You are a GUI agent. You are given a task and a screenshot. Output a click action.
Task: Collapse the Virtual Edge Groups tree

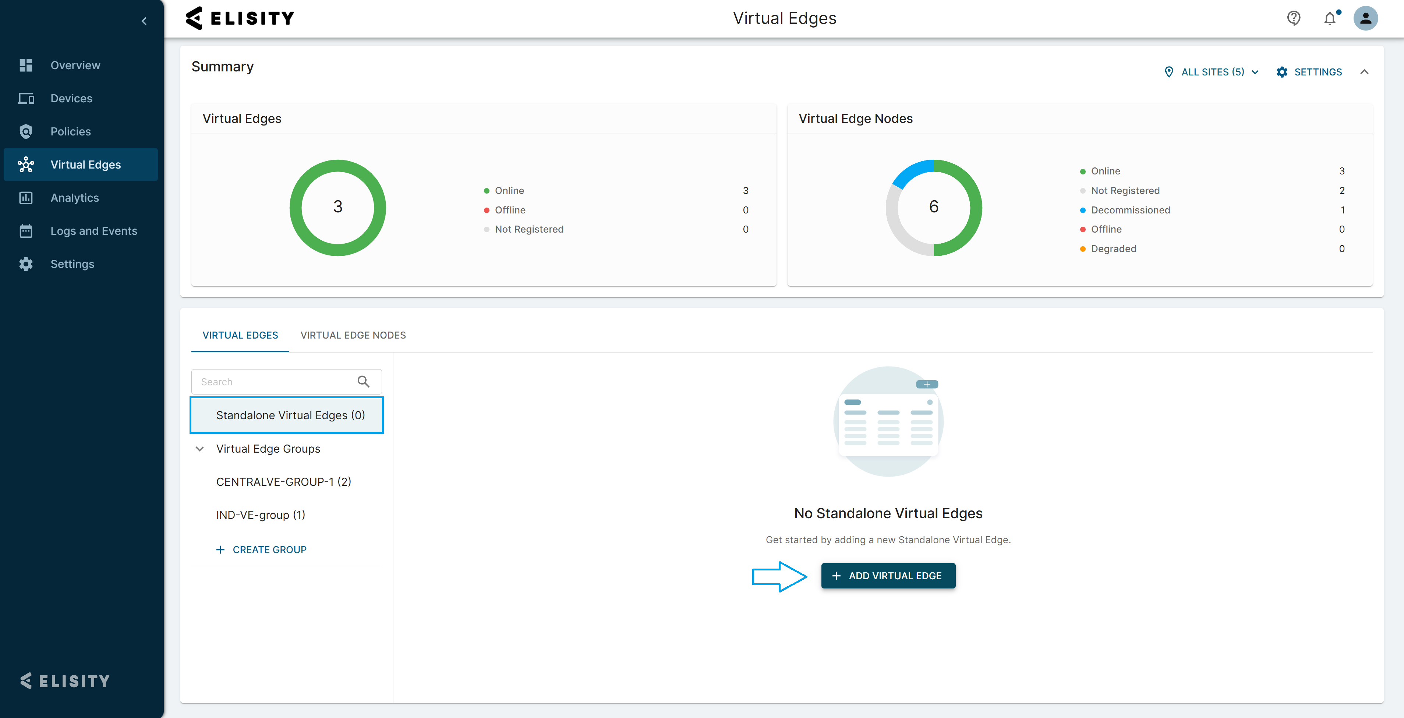pyautogui.click(x=199, y=449)
